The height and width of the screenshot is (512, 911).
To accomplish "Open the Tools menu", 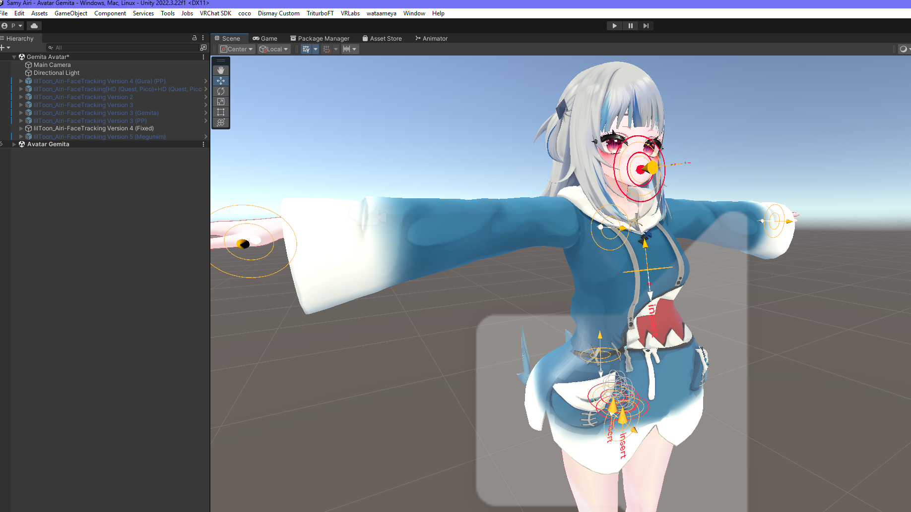I will tap(168, 13).
